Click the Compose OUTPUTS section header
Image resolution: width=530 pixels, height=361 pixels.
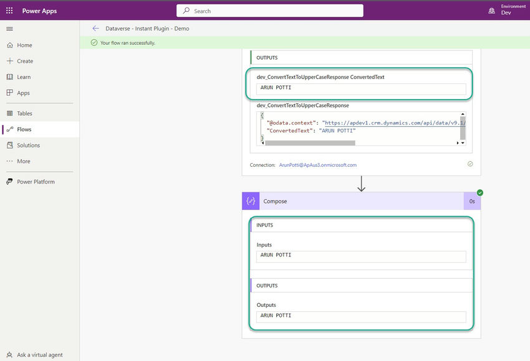point(361,286)
